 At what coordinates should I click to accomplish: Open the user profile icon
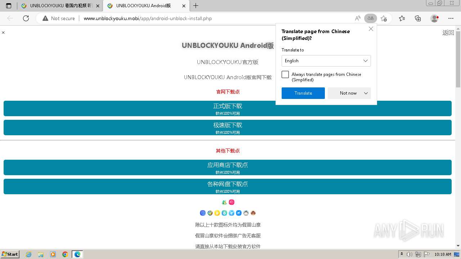click(435, 18)
